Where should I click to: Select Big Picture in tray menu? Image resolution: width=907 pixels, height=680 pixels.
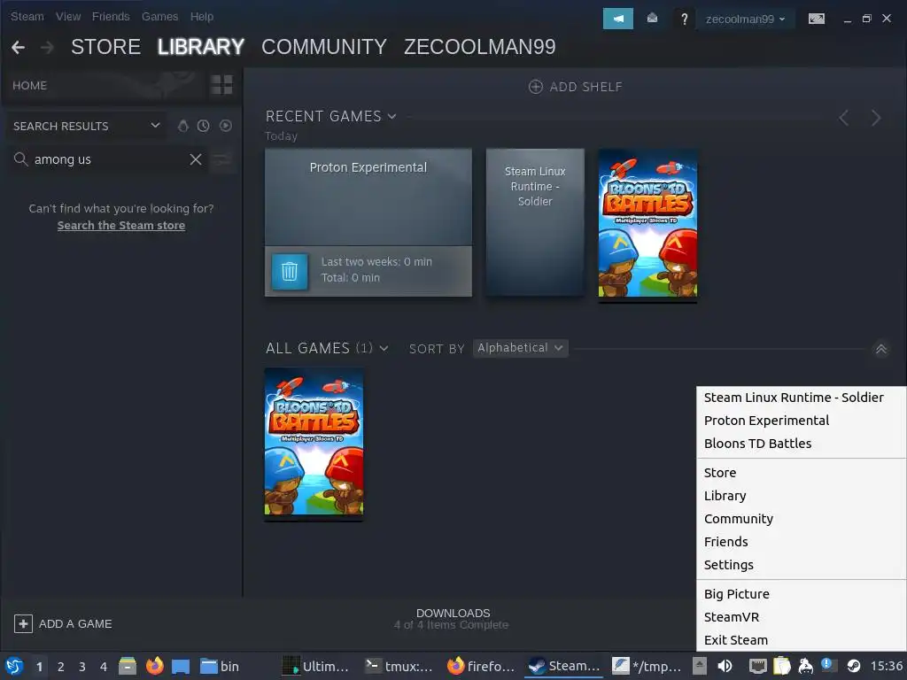click(x=801, y=594)
